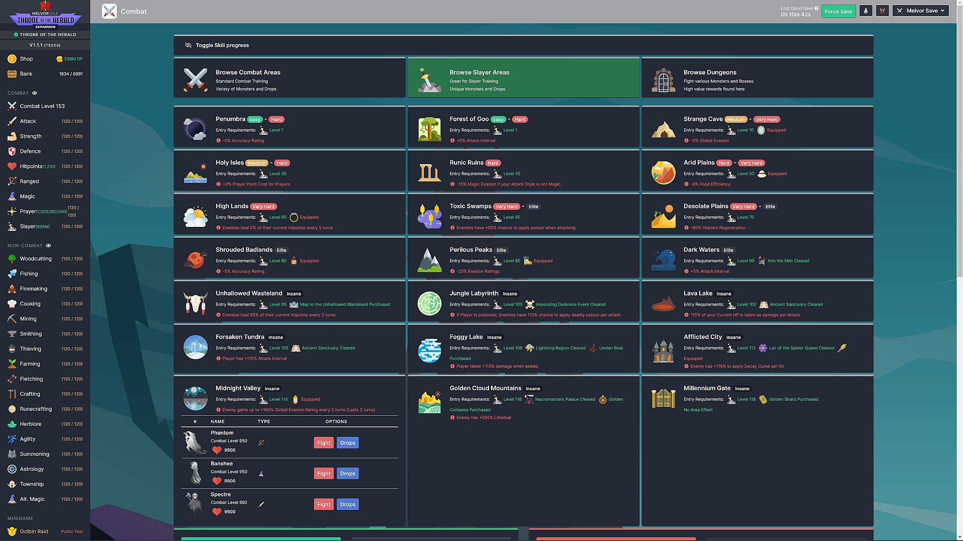Switch to Browse Slayer Areas
963x541 pixels.
point(523,78)
